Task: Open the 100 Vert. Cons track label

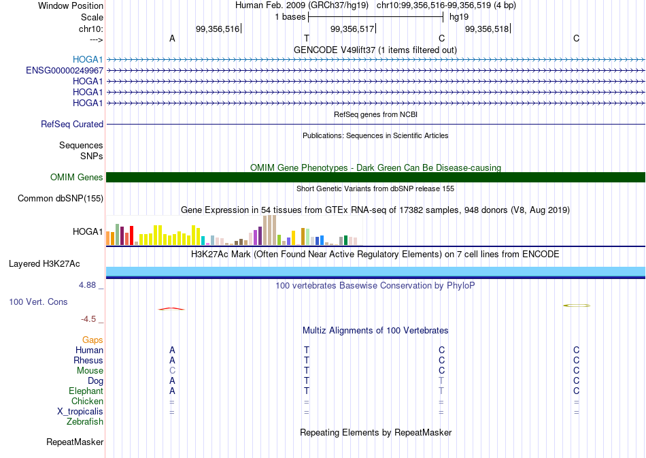Action: [x=38, y=301]
